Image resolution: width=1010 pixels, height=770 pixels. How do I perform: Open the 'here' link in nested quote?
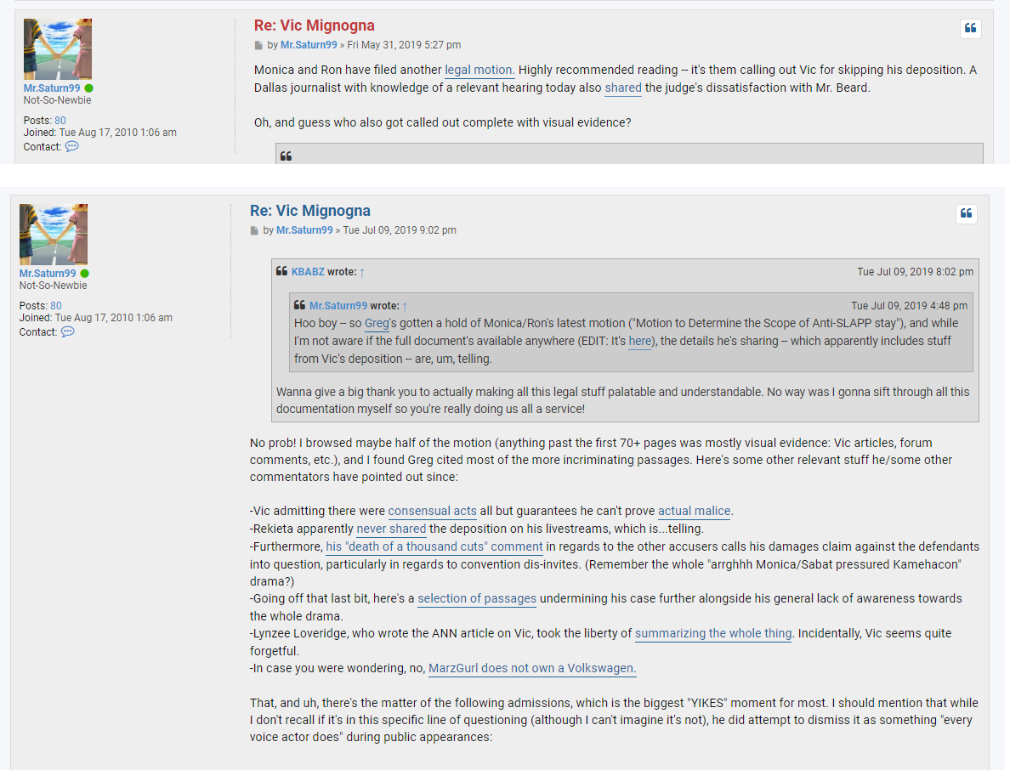(640, 341)
